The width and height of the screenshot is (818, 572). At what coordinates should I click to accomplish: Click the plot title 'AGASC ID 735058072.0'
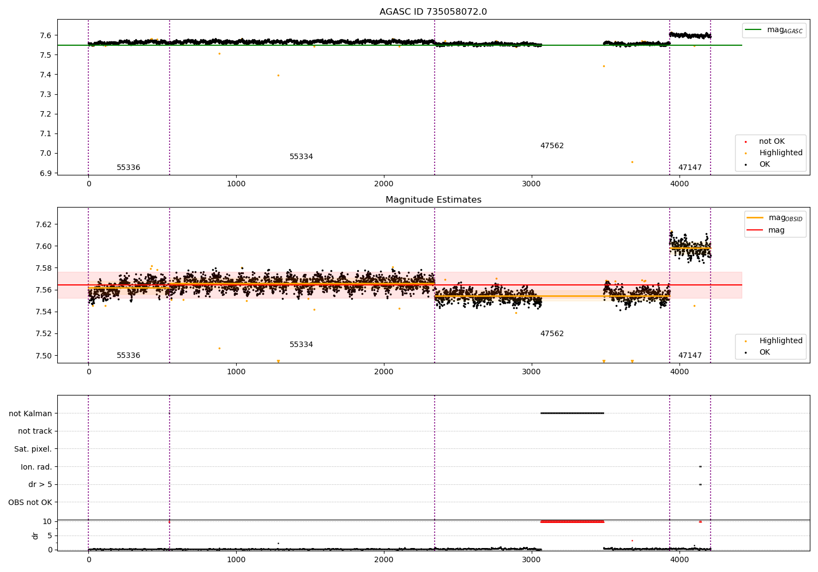433,12
